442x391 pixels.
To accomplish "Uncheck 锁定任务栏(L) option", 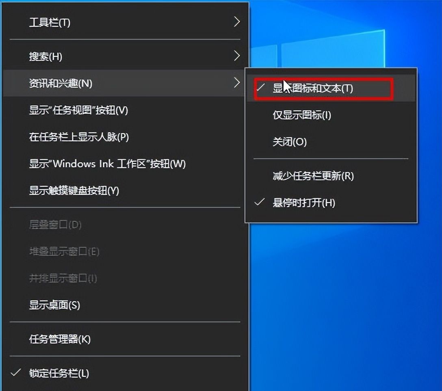I will click(x=125, y=373).
